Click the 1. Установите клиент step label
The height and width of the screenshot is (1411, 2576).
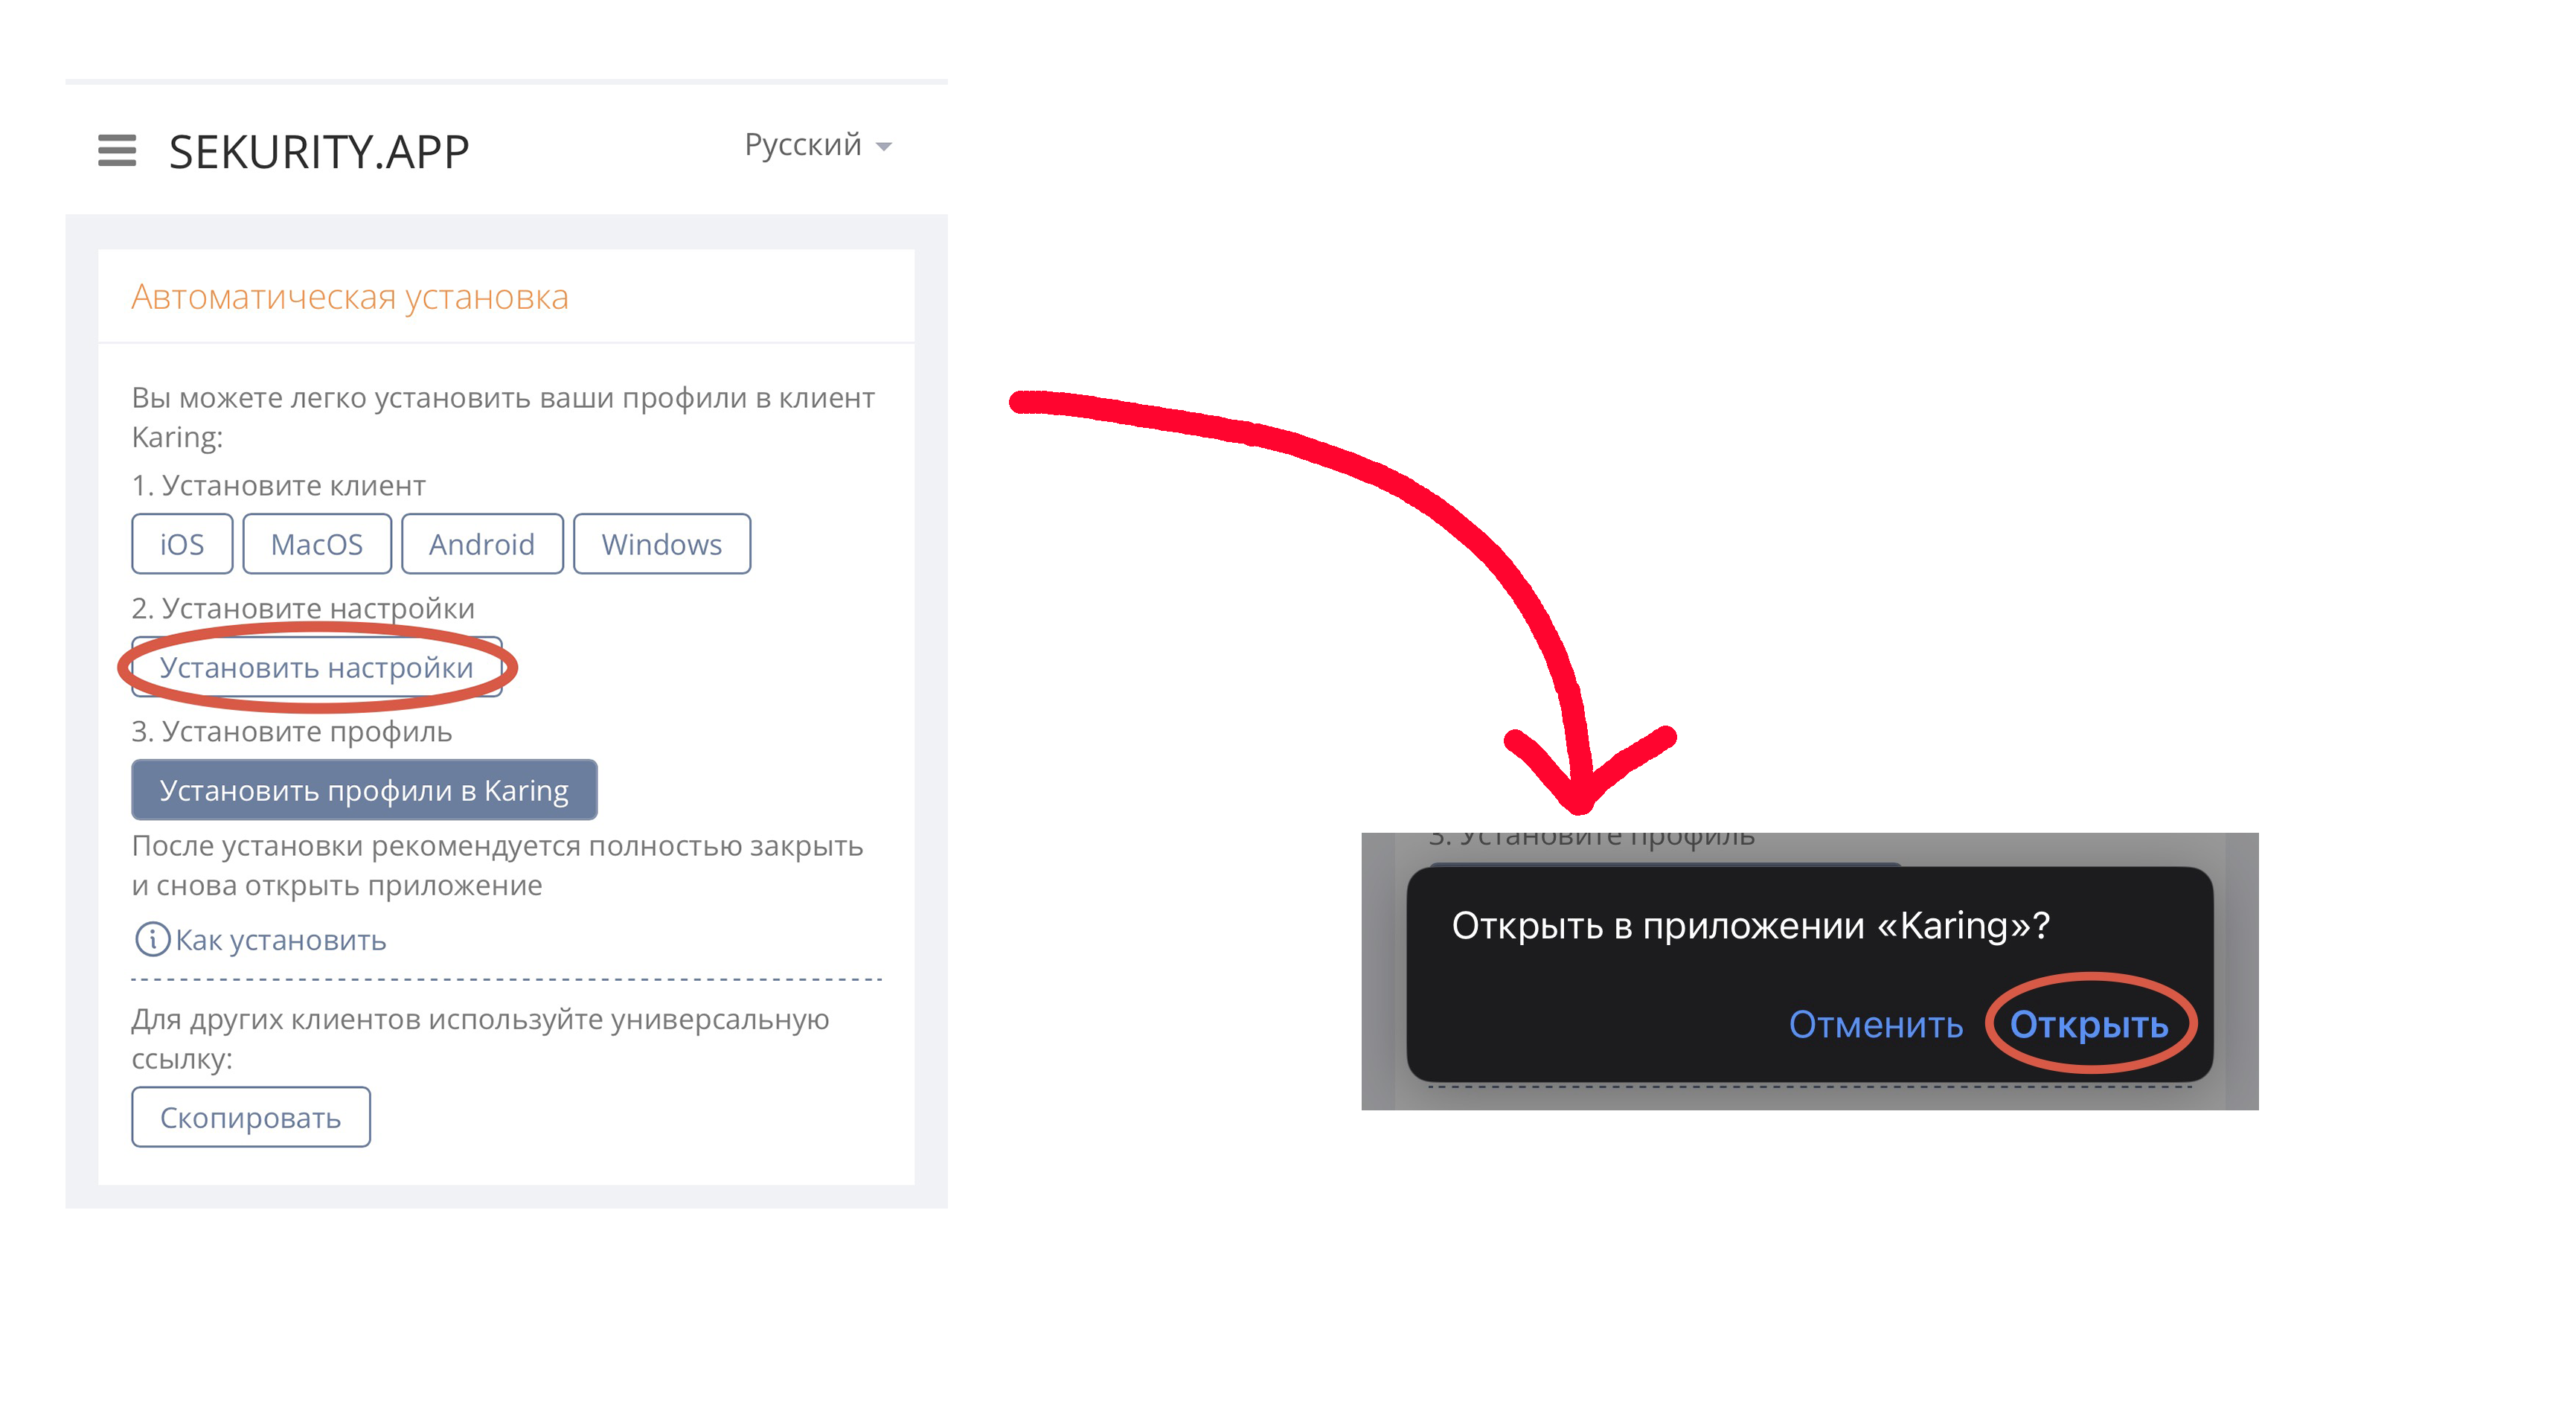(279, 485)
